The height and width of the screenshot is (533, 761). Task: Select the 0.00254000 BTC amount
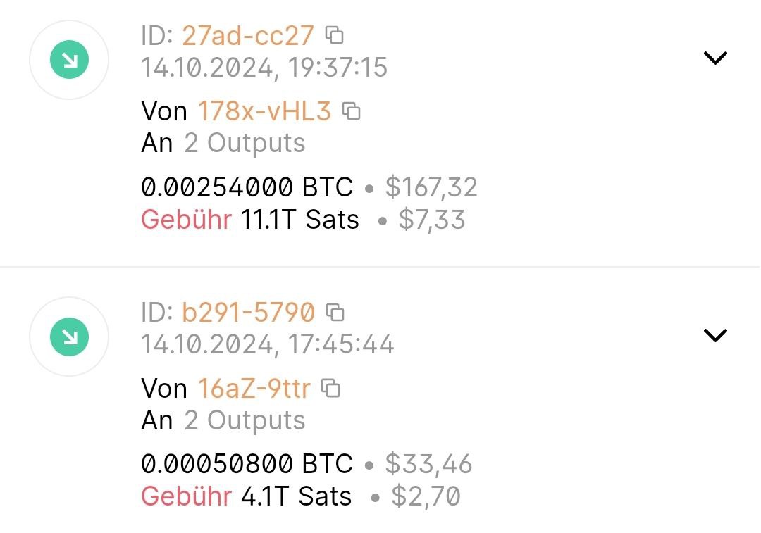click(x=247, y=187)
